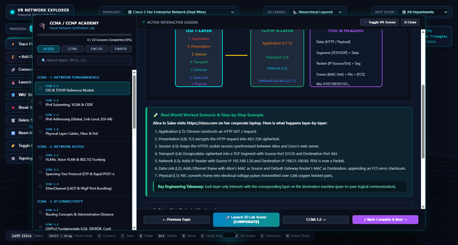Click the Add Device icon in background sidebar

click(x=13, y=57)
